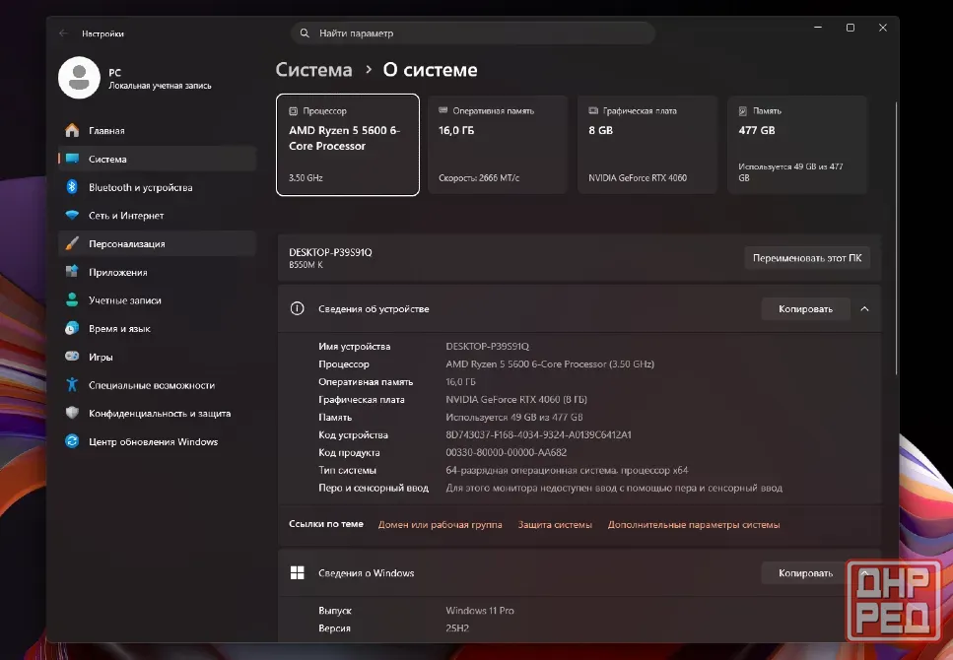Click the Система breadcrumb
This screenshot has width=953, height=660.
(x=313, y=70)
